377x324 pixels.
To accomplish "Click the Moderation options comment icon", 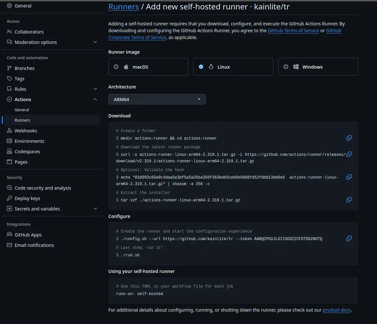I will coord(9,42).
